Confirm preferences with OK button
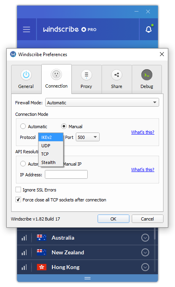 113,219
